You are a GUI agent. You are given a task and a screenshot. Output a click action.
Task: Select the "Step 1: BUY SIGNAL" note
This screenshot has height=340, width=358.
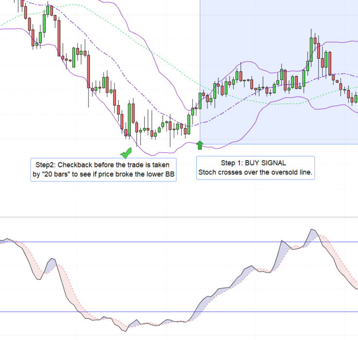(x=256, y=168)
